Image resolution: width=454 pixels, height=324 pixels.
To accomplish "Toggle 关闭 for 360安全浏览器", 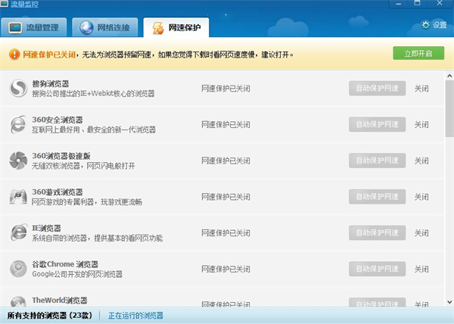I will [x=421, y=125].
